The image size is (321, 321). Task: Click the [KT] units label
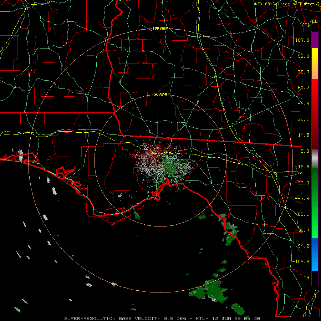(x=305, y=25)
